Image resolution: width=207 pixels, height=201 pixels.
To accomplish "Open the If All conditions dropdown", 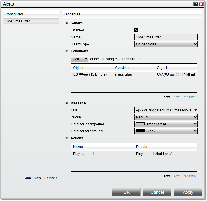I will point(80,59).
